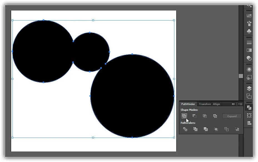Click inside the top-left black circle

[x=43, y=51]
